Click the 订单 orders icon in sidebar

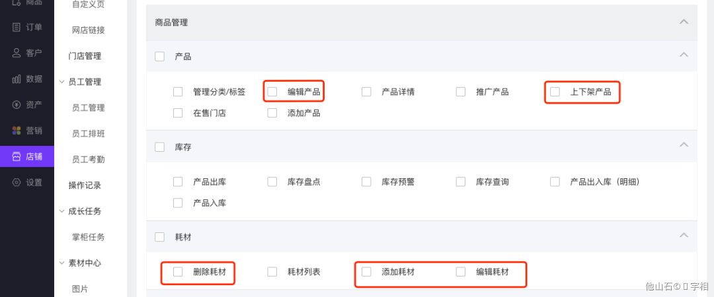point(17,27)
